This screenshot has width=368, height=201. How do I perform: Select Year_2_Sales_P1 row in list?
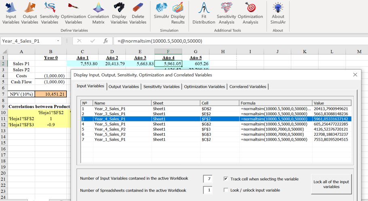(x=216, y=109)
